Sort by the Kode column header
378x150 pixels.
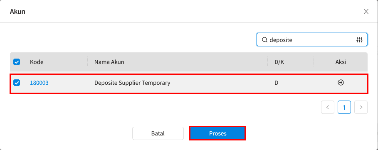coord(37,62)
